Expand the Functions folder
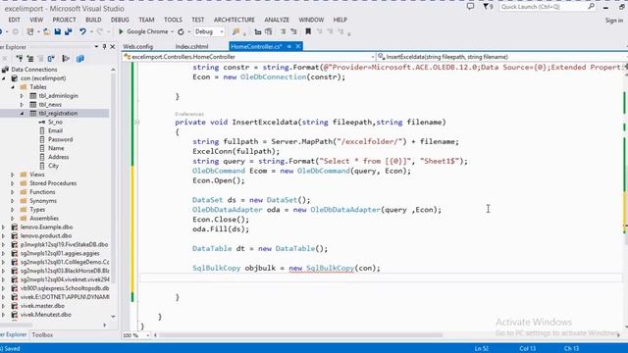 [x=13, y=192]
